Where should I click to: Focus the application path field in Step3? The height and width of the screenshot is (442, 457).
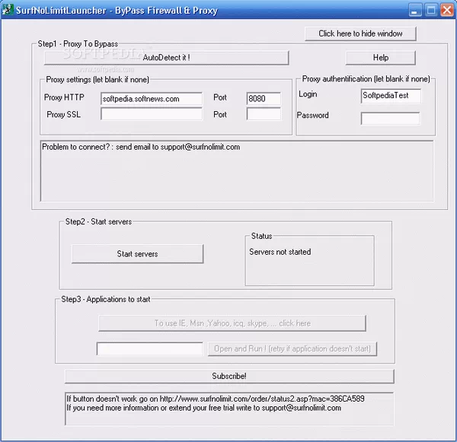(150, 348)
